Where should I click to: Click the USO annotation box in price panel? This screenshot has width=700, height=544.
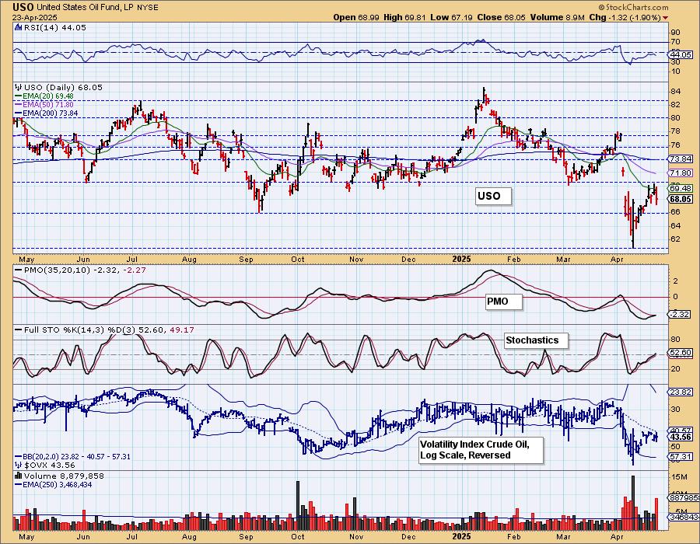tap(492, 196)
